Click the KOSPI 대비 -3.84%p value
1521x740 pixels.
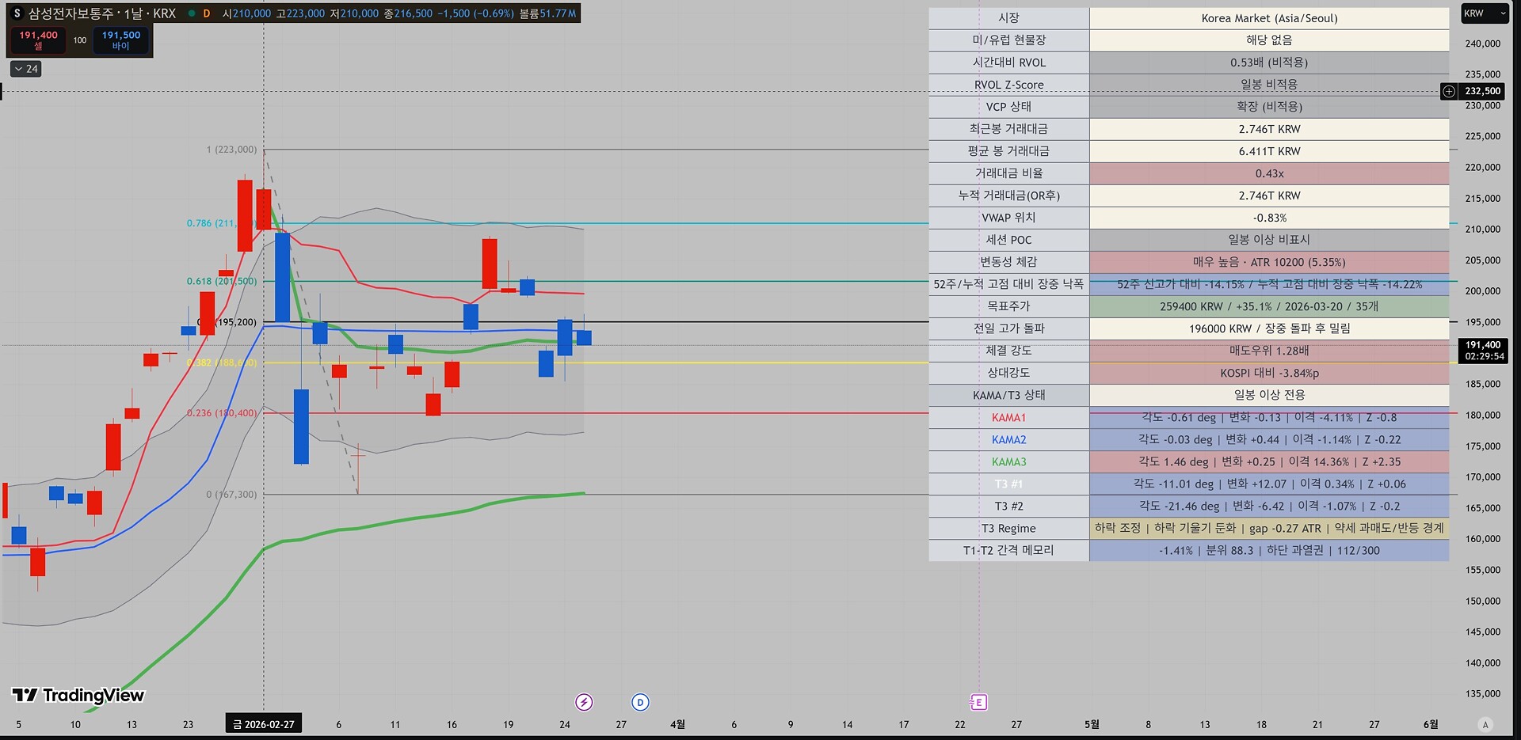(1269, 373)
